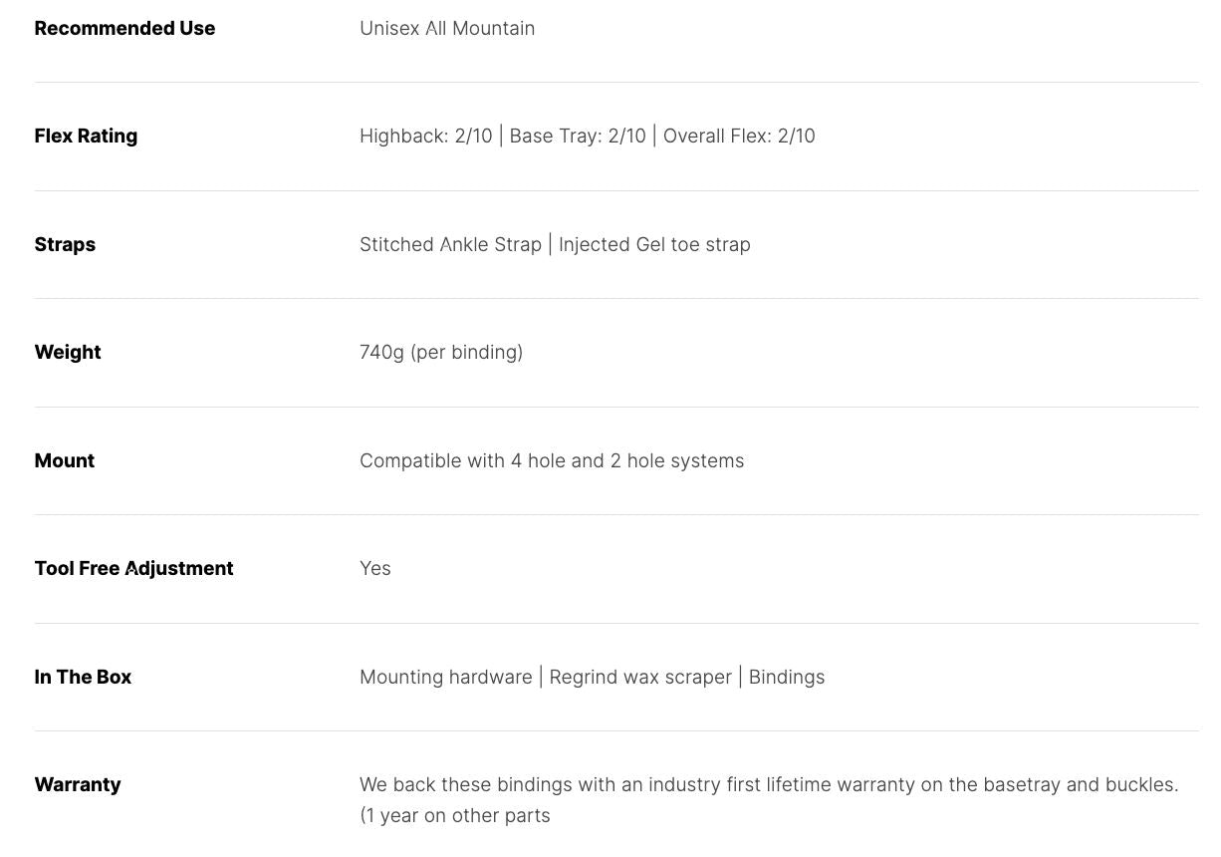This screenshot has height=857, width=1221.
Task: Click the Overall Flex: 2/10 text
Action: (739, 136)
